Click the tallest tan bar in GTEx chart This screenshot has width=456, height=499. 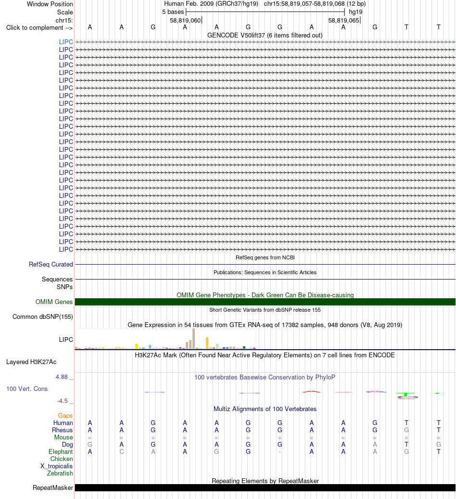[193, 339]
